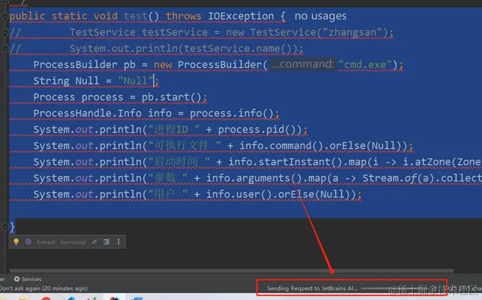Click the fold end marker at closing brace
Image resolution: width=482 pixels, height=300 pixels.
(x=4, y=227)
